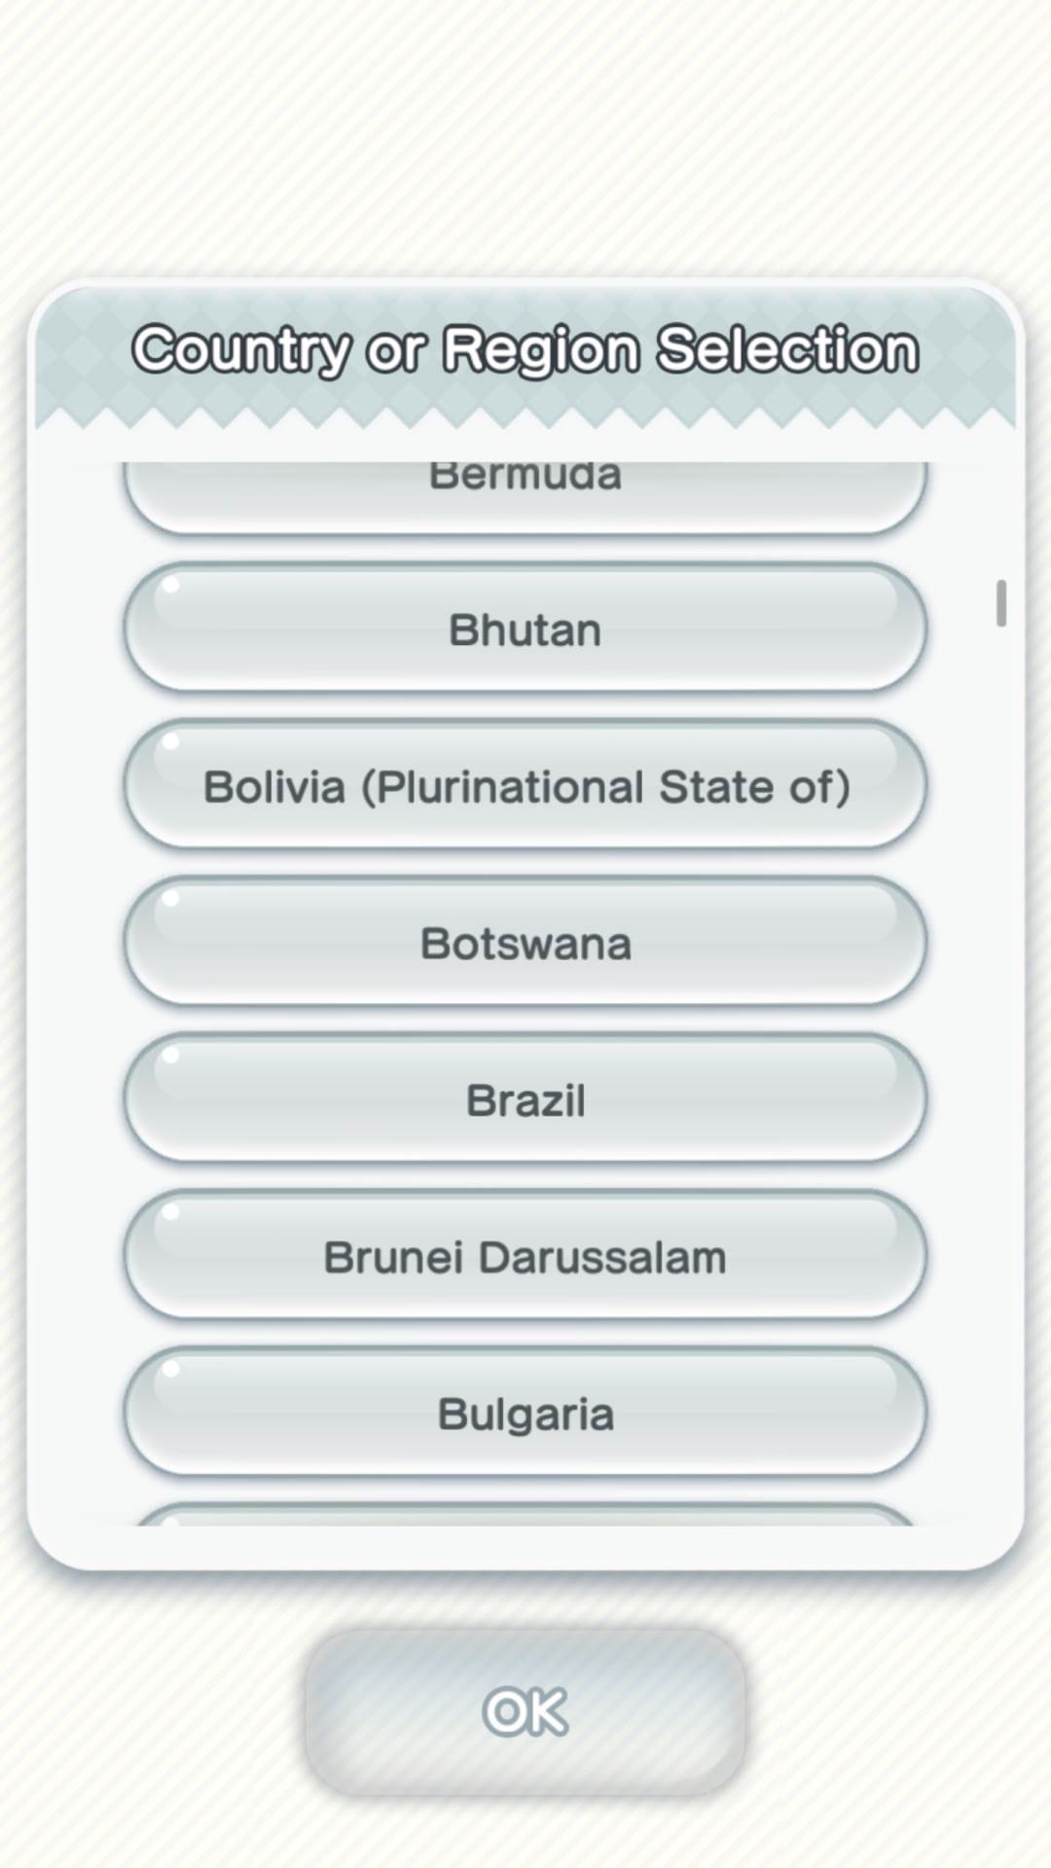
Task: Select Bulgaria from the list
Action: (x=525, y=1413)
